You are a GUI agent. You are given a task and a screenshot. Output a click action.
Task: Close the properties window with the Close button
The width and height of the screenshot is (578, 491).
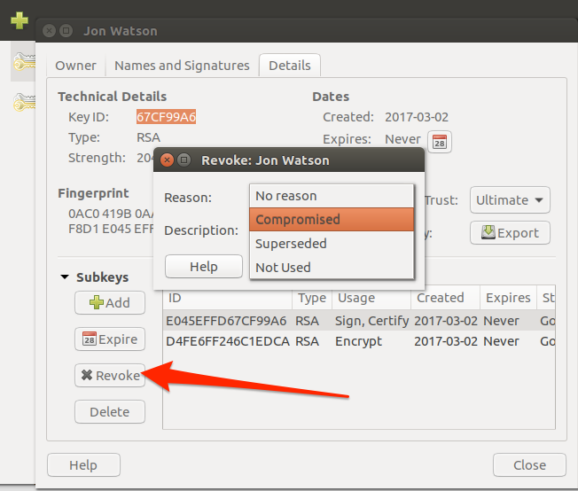(x=529, y=465)
